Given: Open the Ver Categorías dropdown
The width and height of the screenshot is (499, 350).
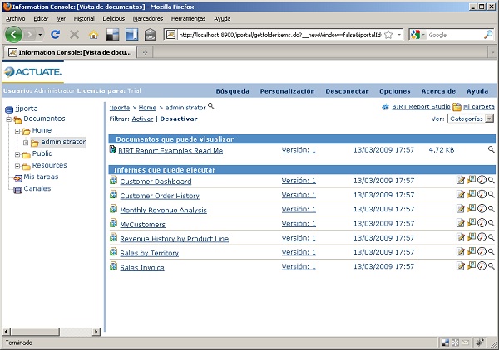Looking at the screenshot, I should coord(490,119).
